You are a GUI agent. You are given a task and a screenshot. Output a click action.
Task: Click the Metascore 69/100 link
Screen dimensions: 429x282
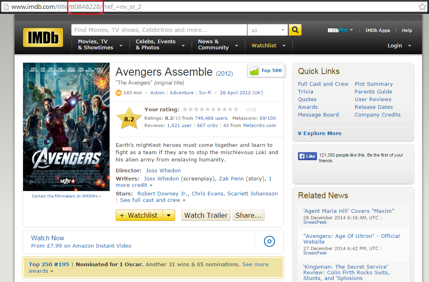(268, 118)
